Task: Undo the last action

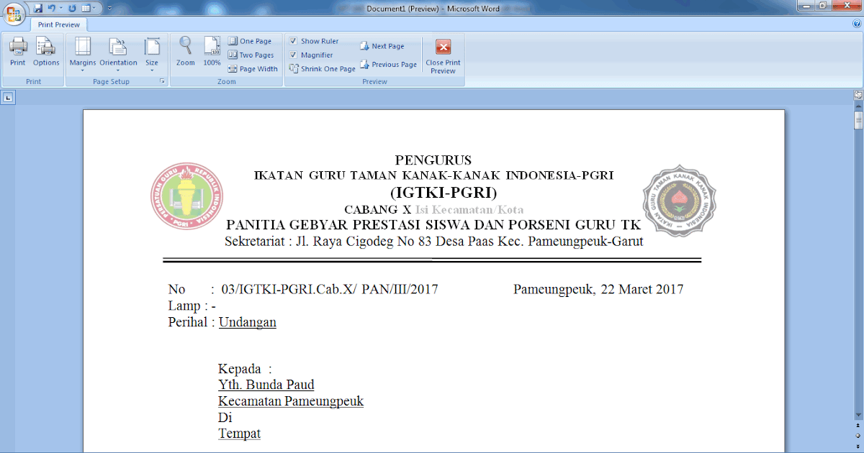Action: pos(51,8)
